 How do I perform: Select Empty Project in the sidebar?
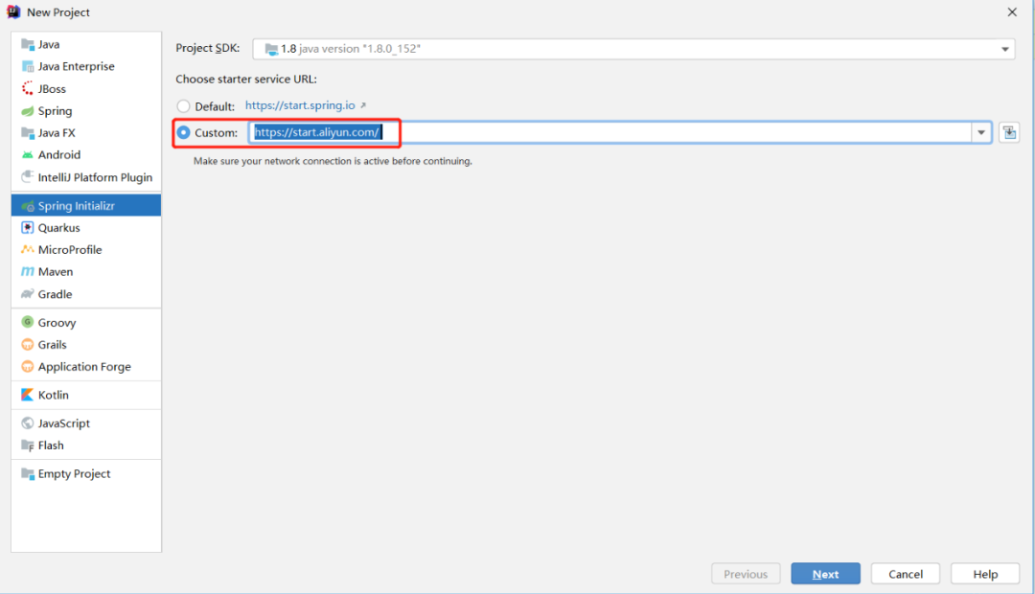(72, 473)
